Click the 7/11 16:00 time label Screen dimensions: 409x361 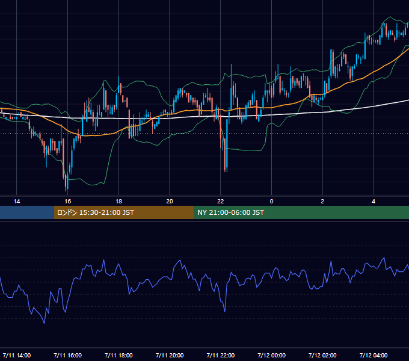(67, 355)
